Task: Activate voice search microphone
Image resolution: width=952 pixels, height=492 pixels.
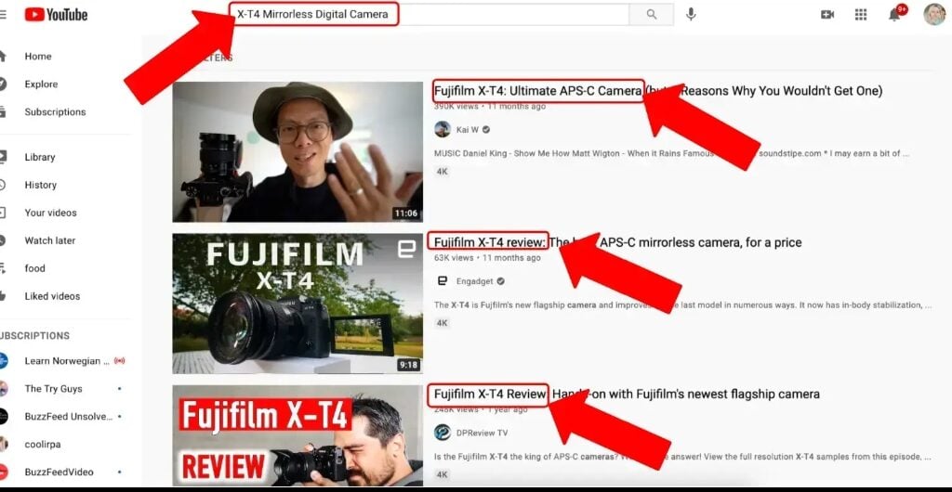Action: point(691,14)
